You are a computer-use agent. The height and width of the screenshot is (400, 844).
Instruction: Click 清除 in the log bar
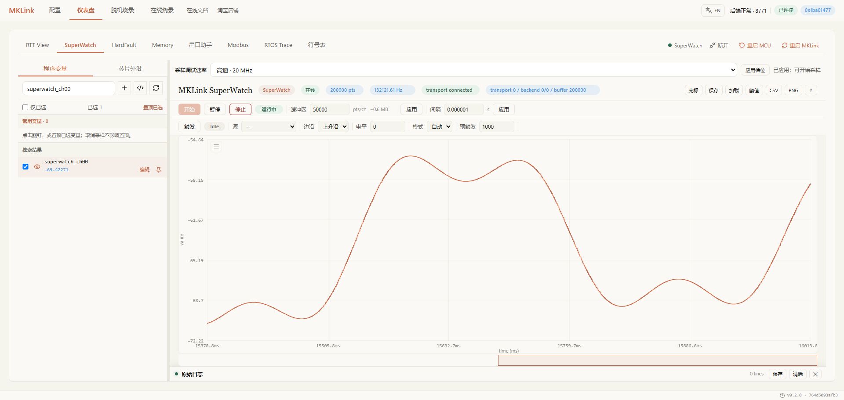tap(798, 374)
